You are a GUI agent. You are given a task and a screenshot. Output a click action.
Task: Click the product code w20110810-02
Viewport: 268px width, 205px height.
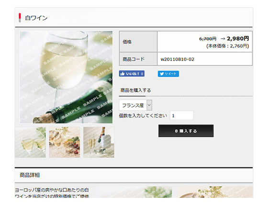click(178, 59)
